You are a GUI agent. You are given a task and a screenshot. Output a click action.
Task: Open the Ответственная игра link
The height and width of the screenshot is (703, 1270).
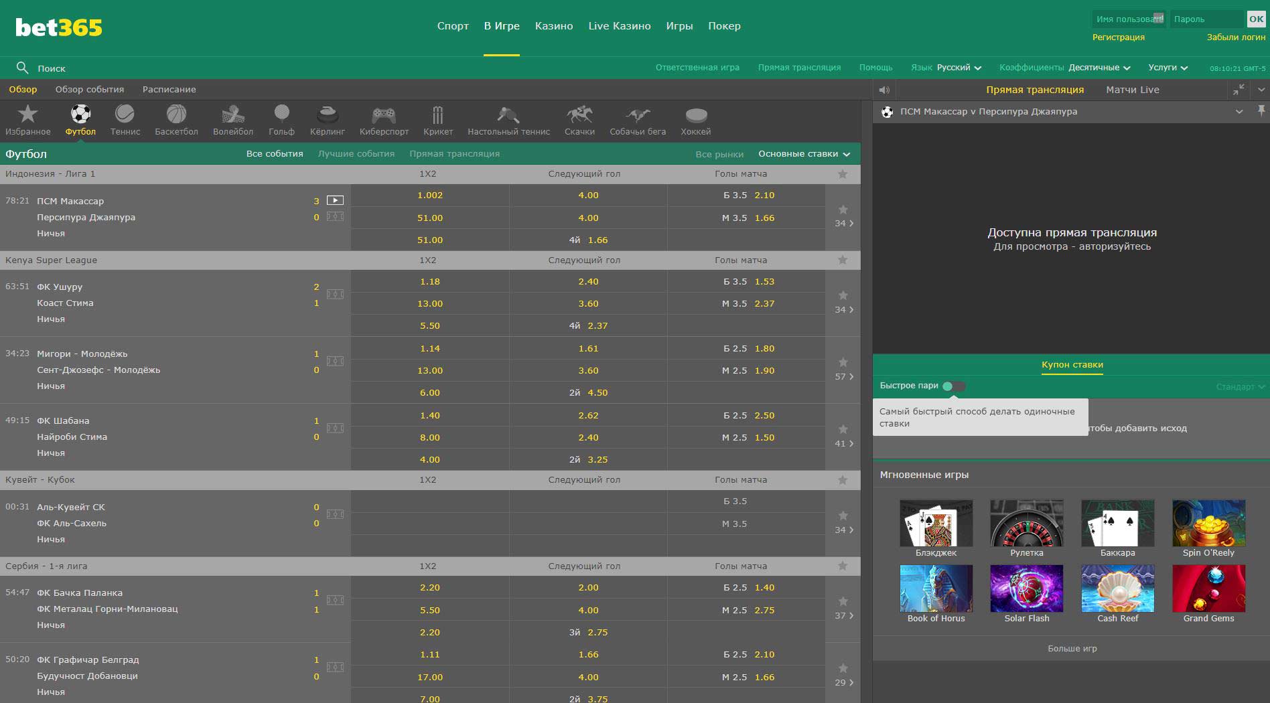click(x=697, y=68)
